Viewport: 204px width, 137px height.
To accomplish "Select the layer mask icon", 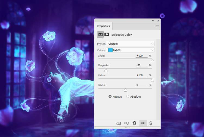I will click(107, 35).
